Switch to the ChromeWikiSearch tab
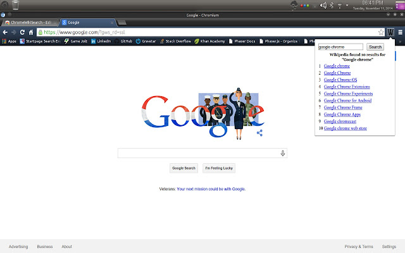405x253 pixels. (30, 23)
